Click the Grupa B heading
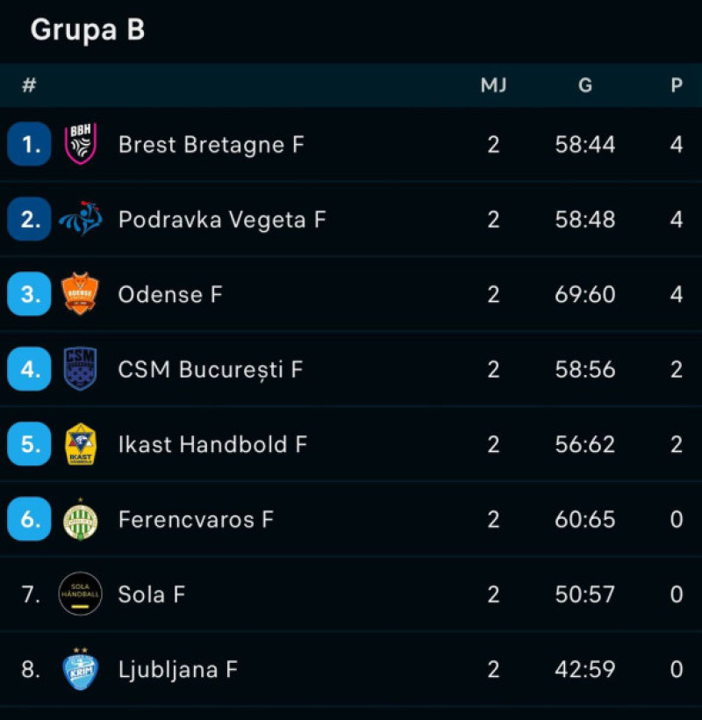This screenshot has height=720, width=702. click(x=88, y=31)
